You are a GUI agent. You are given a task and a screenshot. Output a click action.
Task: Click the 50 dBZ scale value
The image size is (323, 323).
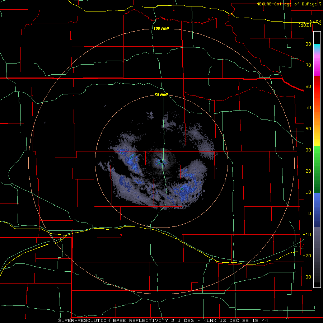coord(308,108)
